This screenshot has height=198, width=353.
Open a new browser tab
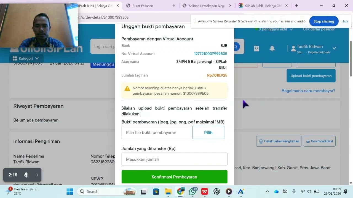[x=296, y=5]
